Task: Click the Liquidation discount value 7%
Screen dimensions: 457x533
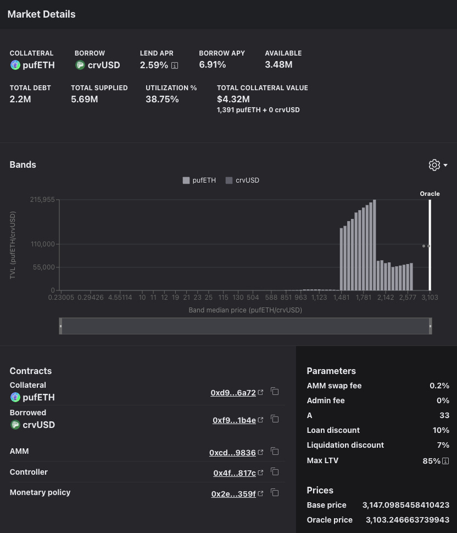Action: [x=443, y=445]
